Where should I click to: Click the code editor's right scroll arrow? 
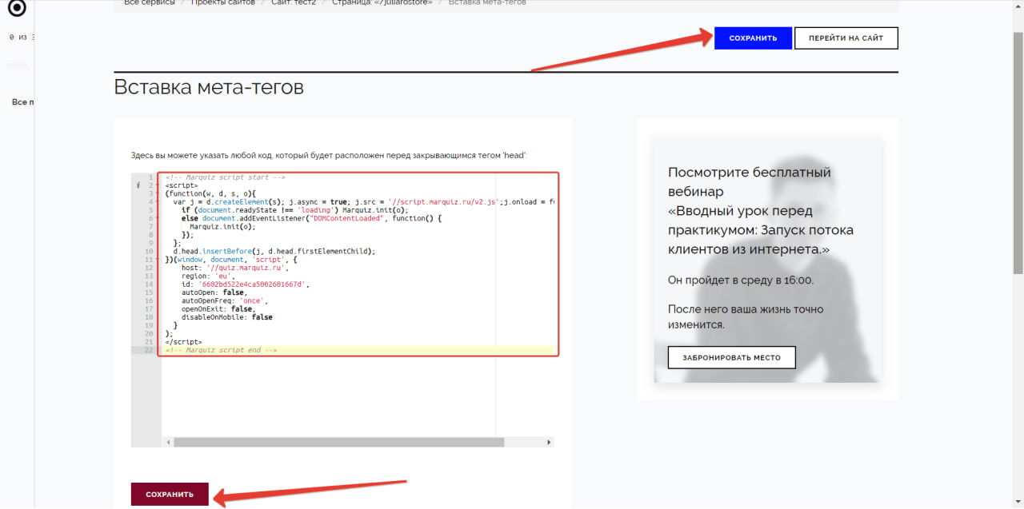click(549, 442)
